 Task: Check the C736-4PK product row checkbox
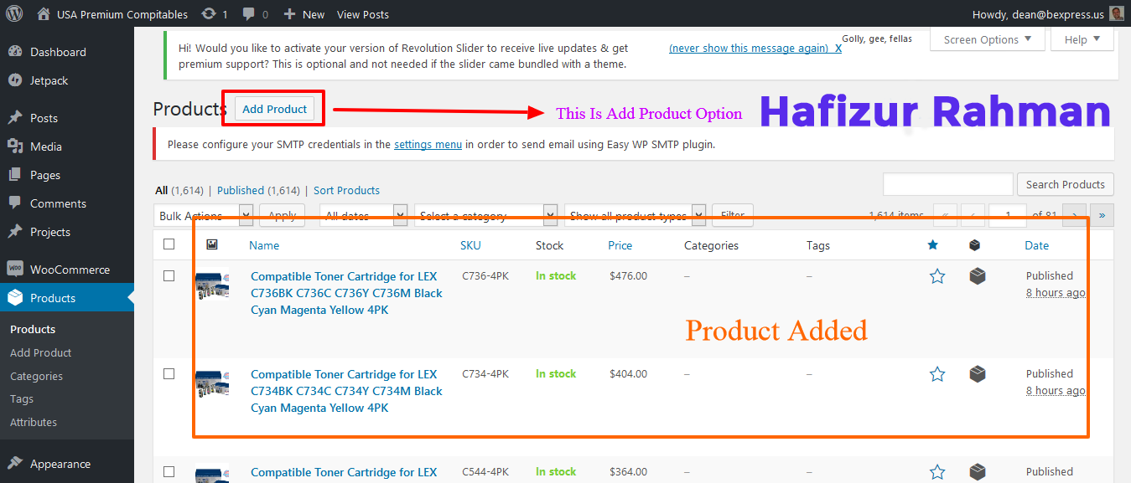tap(169, 275)
